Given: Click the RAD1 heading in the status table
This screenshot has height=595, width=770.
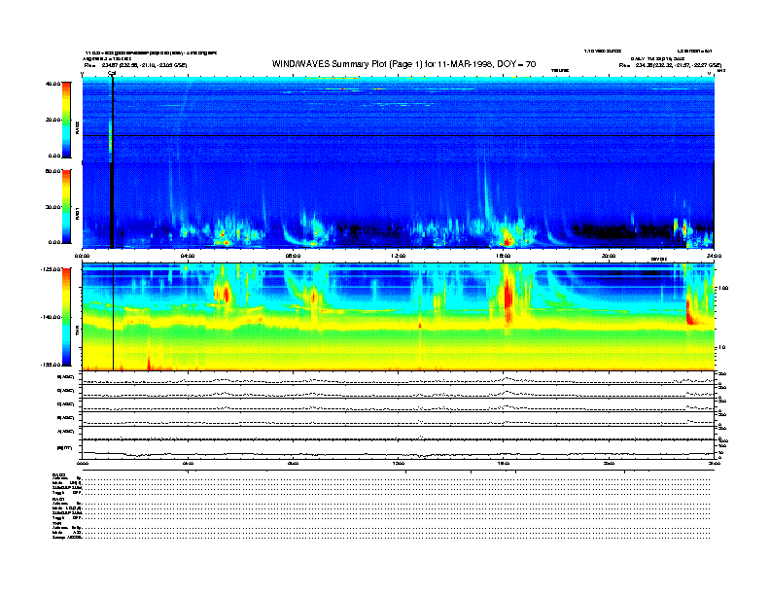Looking at the screenshot, I should pyautogui.click(x=59, y=500).
